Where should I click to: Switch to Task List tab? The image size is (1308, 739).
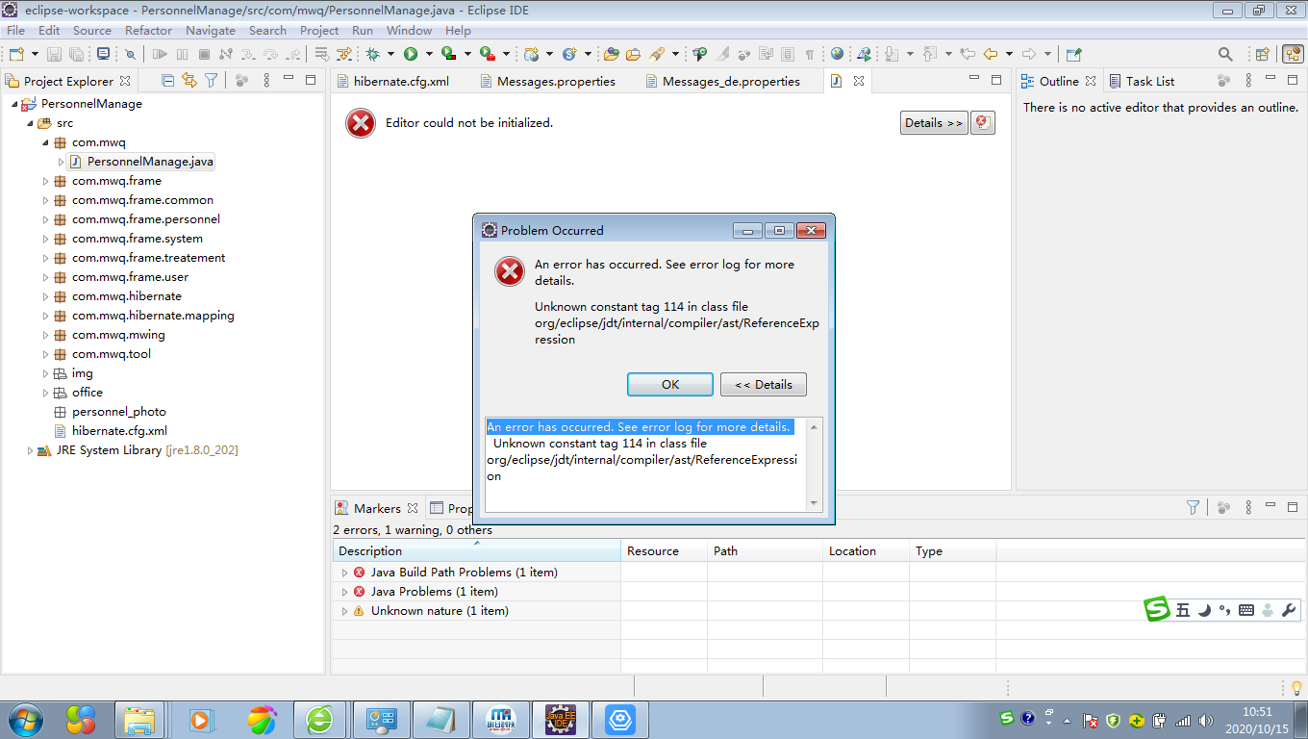point(1142,81)
